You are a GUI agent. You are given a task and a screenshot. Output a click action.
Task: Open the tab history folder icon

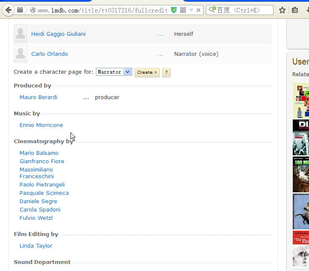pos(20,10)
